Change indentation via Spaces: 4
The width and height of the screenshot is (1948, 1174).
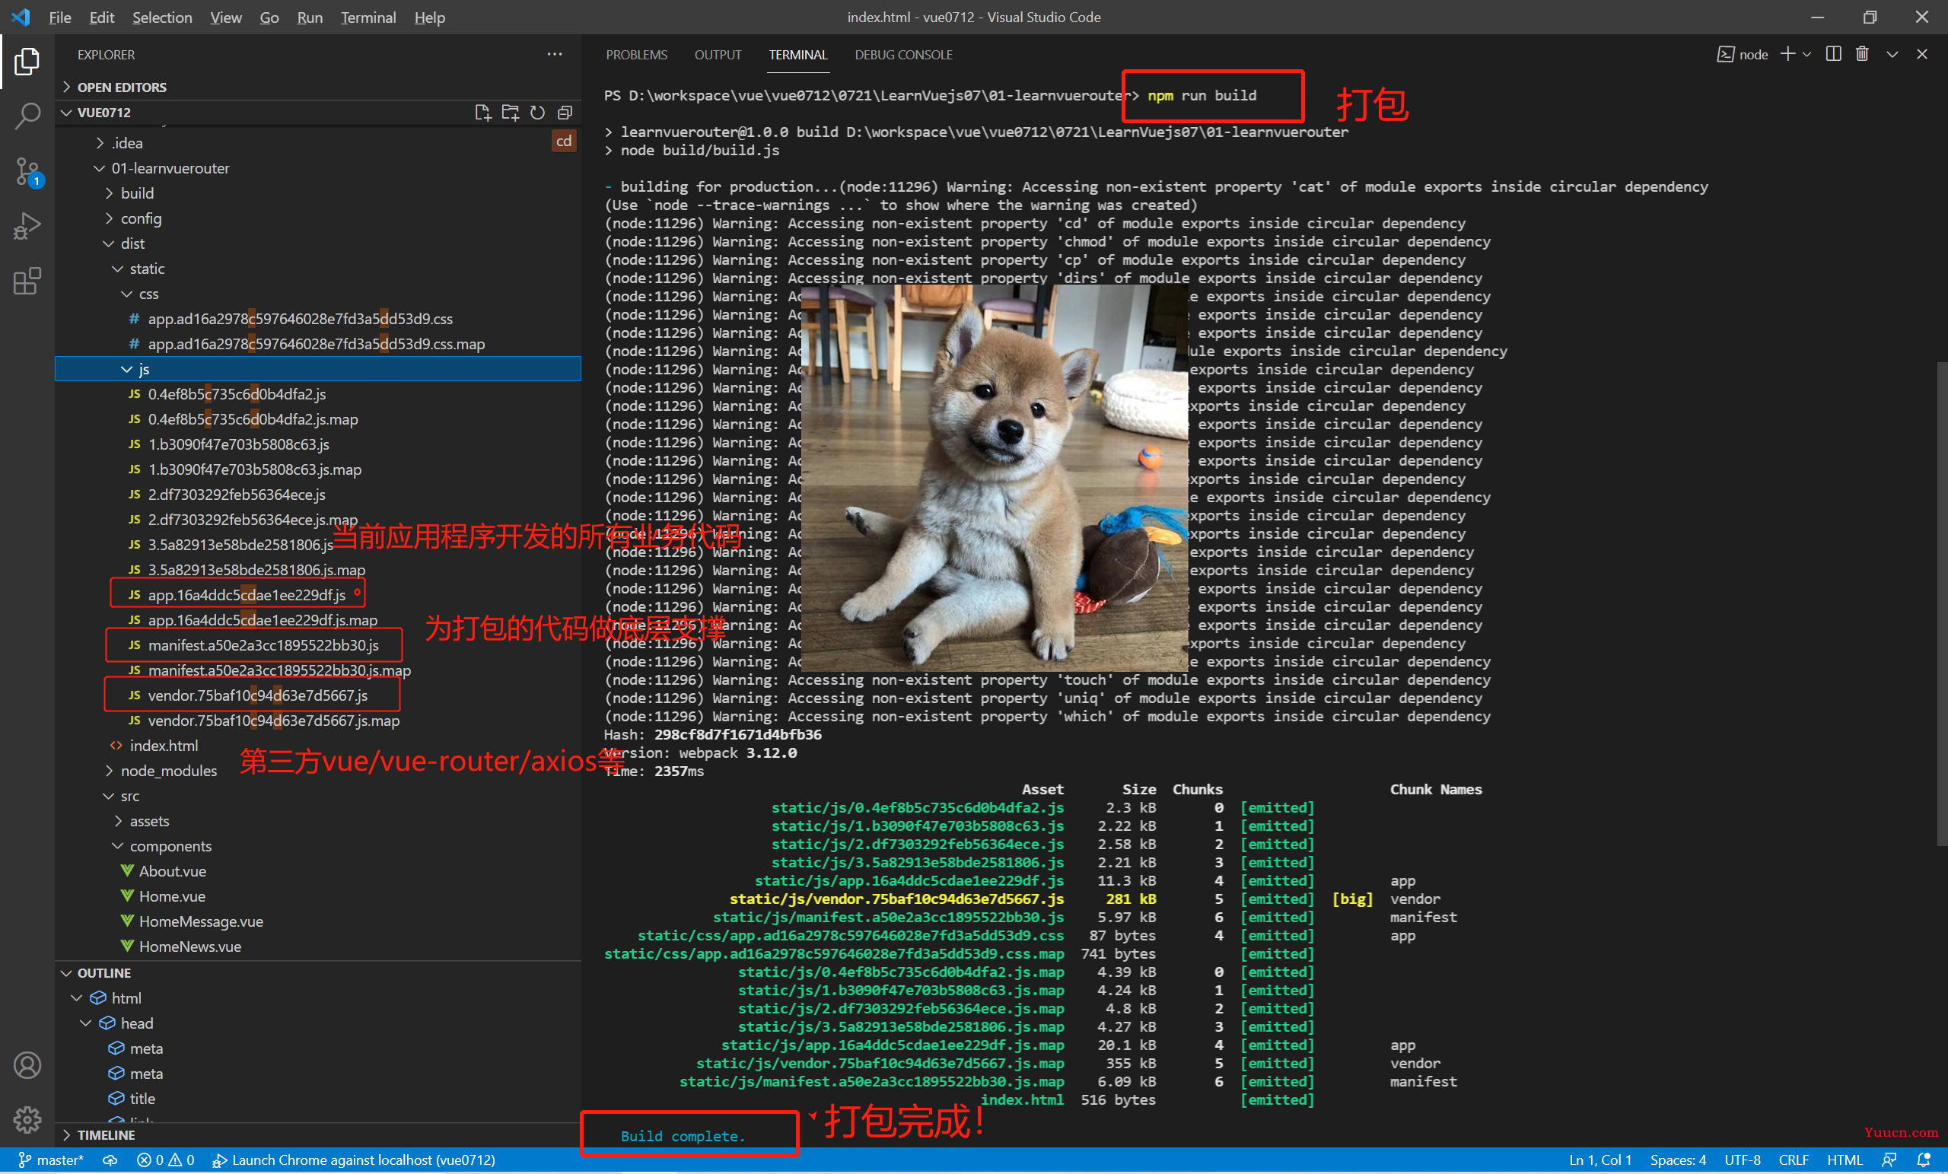pyautogui.click(x=1678, y=1160)
